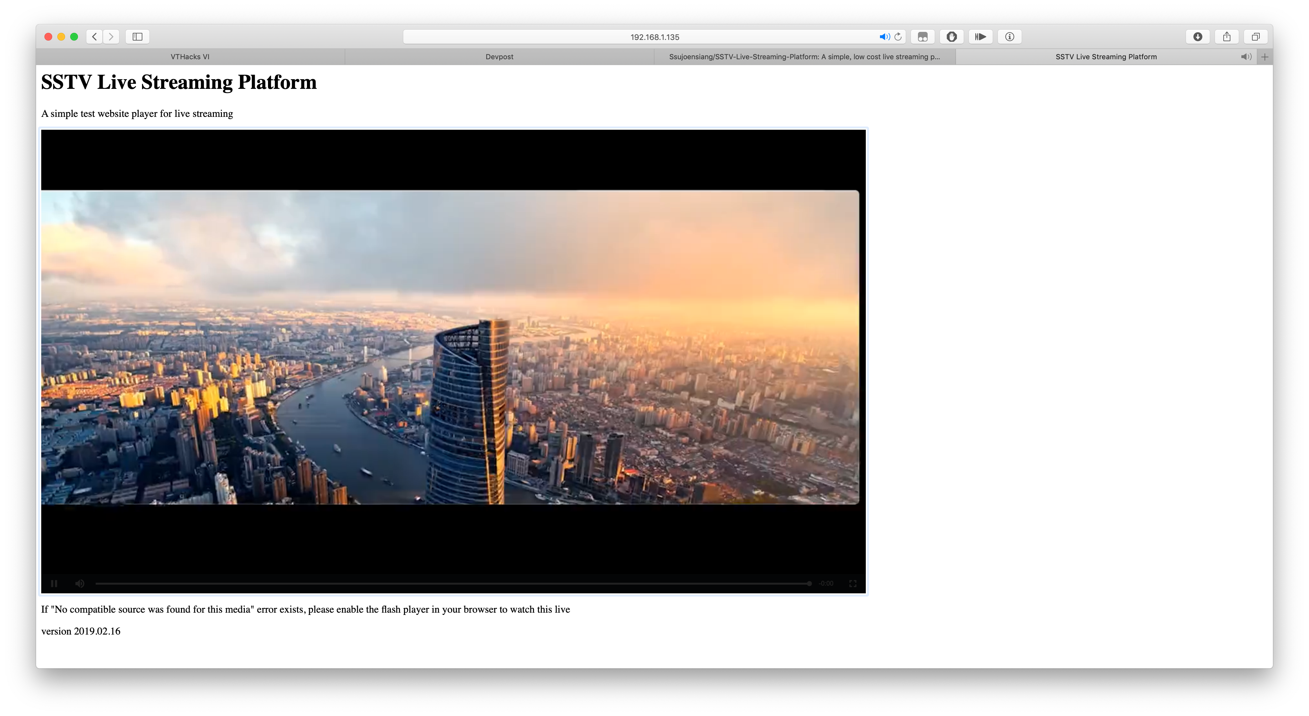Viewport: 1309px width, 716px height.
Task: Open the ad blocker hand extension
Action: pyautogui.click(x=952, y=37)
